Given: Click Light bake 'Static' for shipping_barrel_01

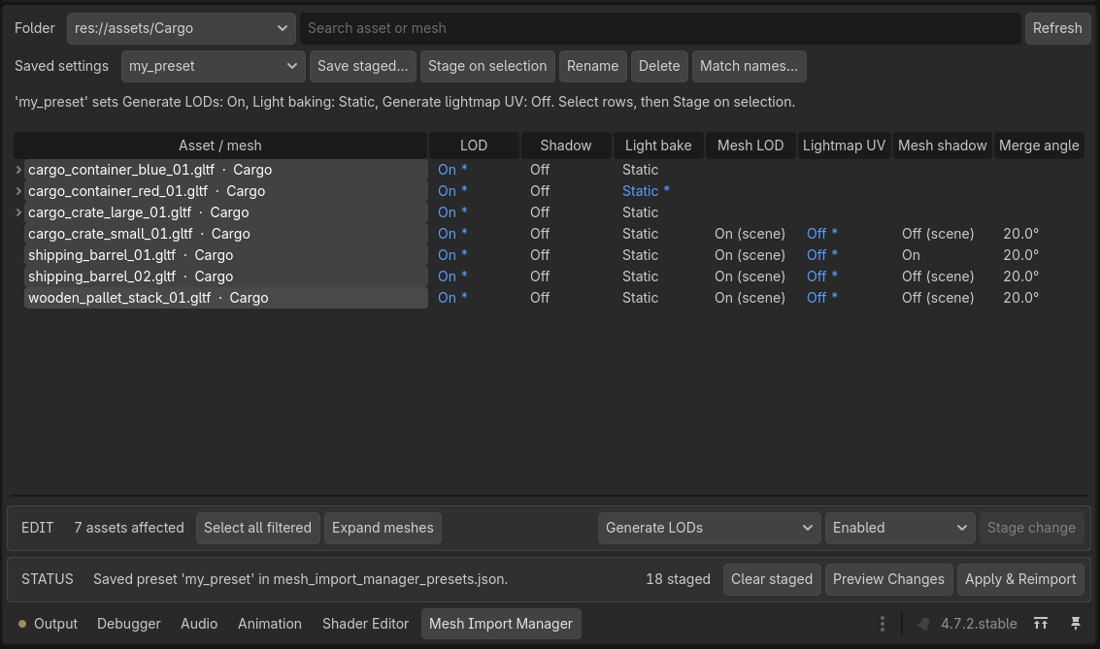Looking at the screenshot, I should (640, 255).
